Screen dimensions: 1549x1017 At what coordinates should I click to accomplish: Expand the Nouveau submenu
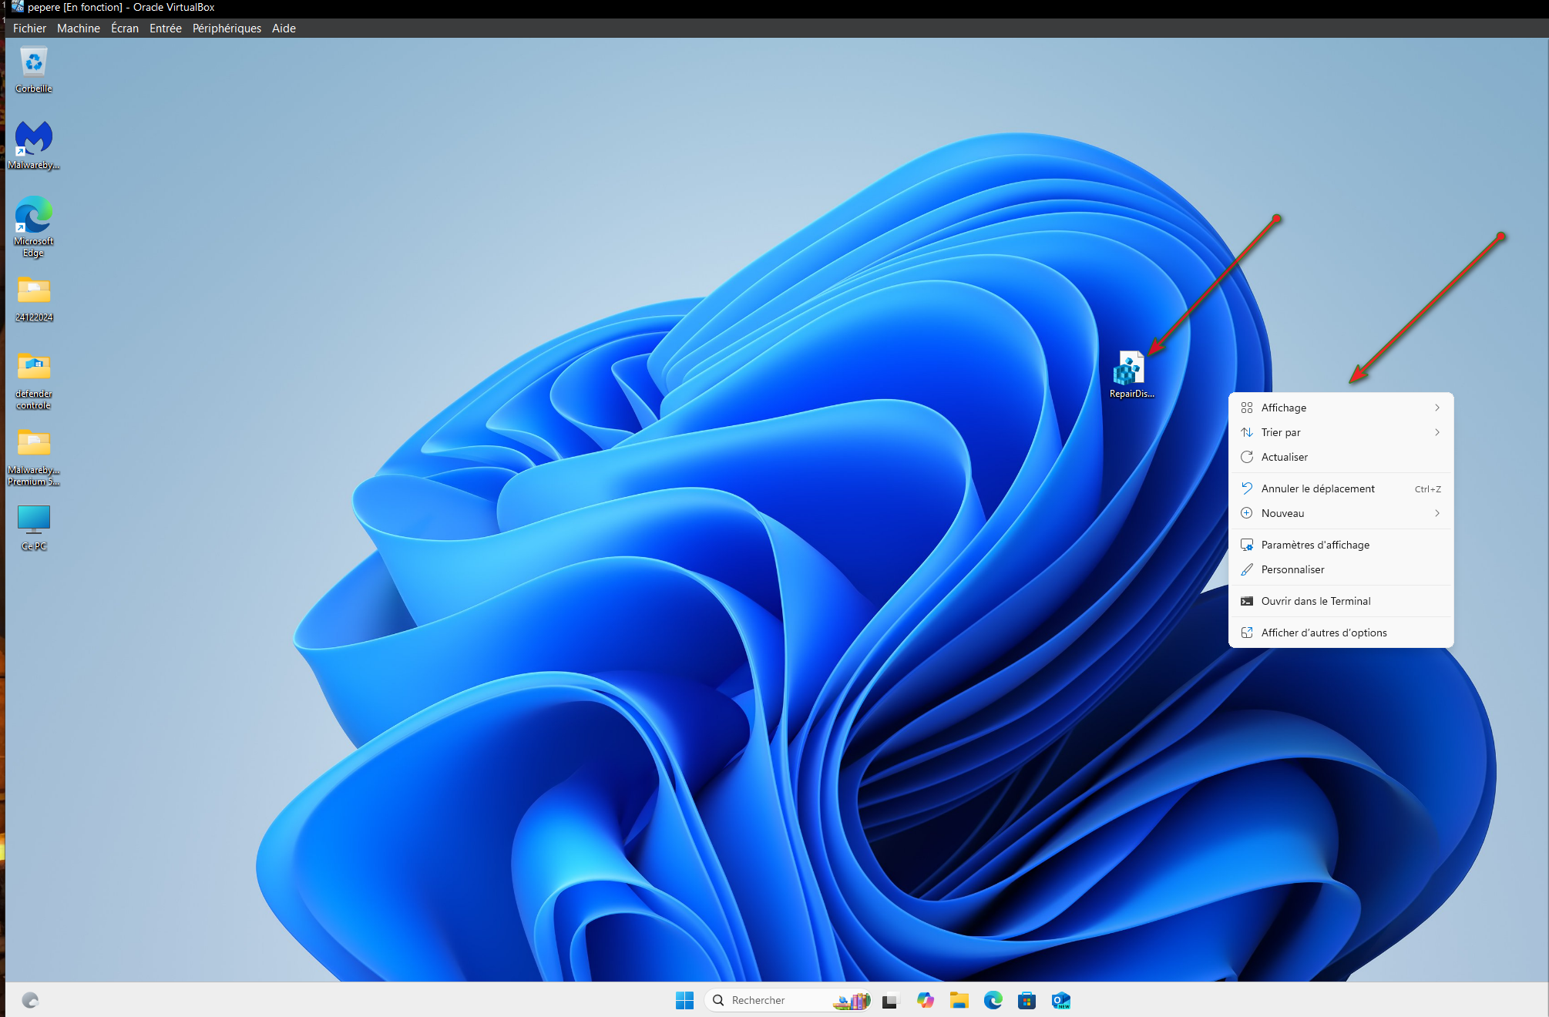click(1341, 513)
